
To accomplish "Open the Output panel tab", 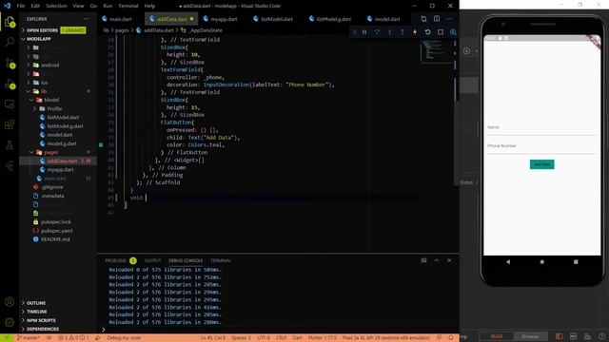I will coord(152,260).
